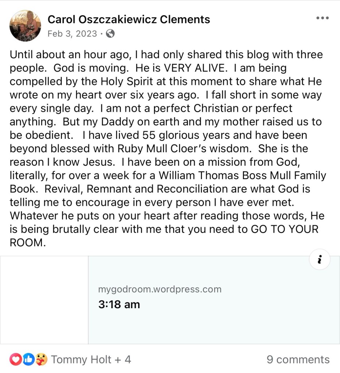Open the mygodroom.wordpress.com domain link

[160, 290]
